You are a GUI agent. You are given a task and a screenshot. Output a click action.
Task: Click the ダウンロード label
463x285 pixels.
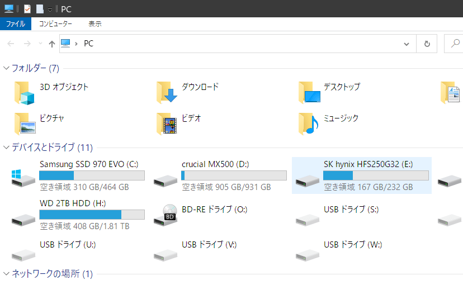200,87
